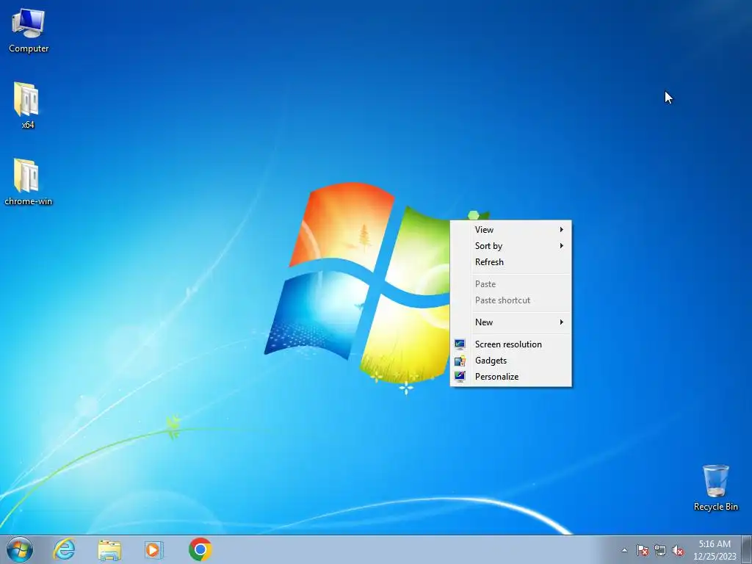Launch Google Chrome from taskbar
The height and width of the screenshot is (564, 752).
pos(200,549)
